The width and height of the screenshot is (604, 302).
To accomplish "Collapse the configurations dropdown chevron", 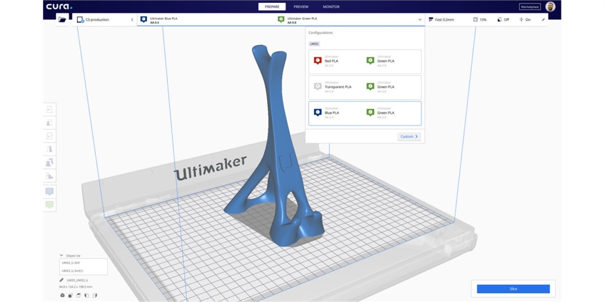I will coord(420,19).
